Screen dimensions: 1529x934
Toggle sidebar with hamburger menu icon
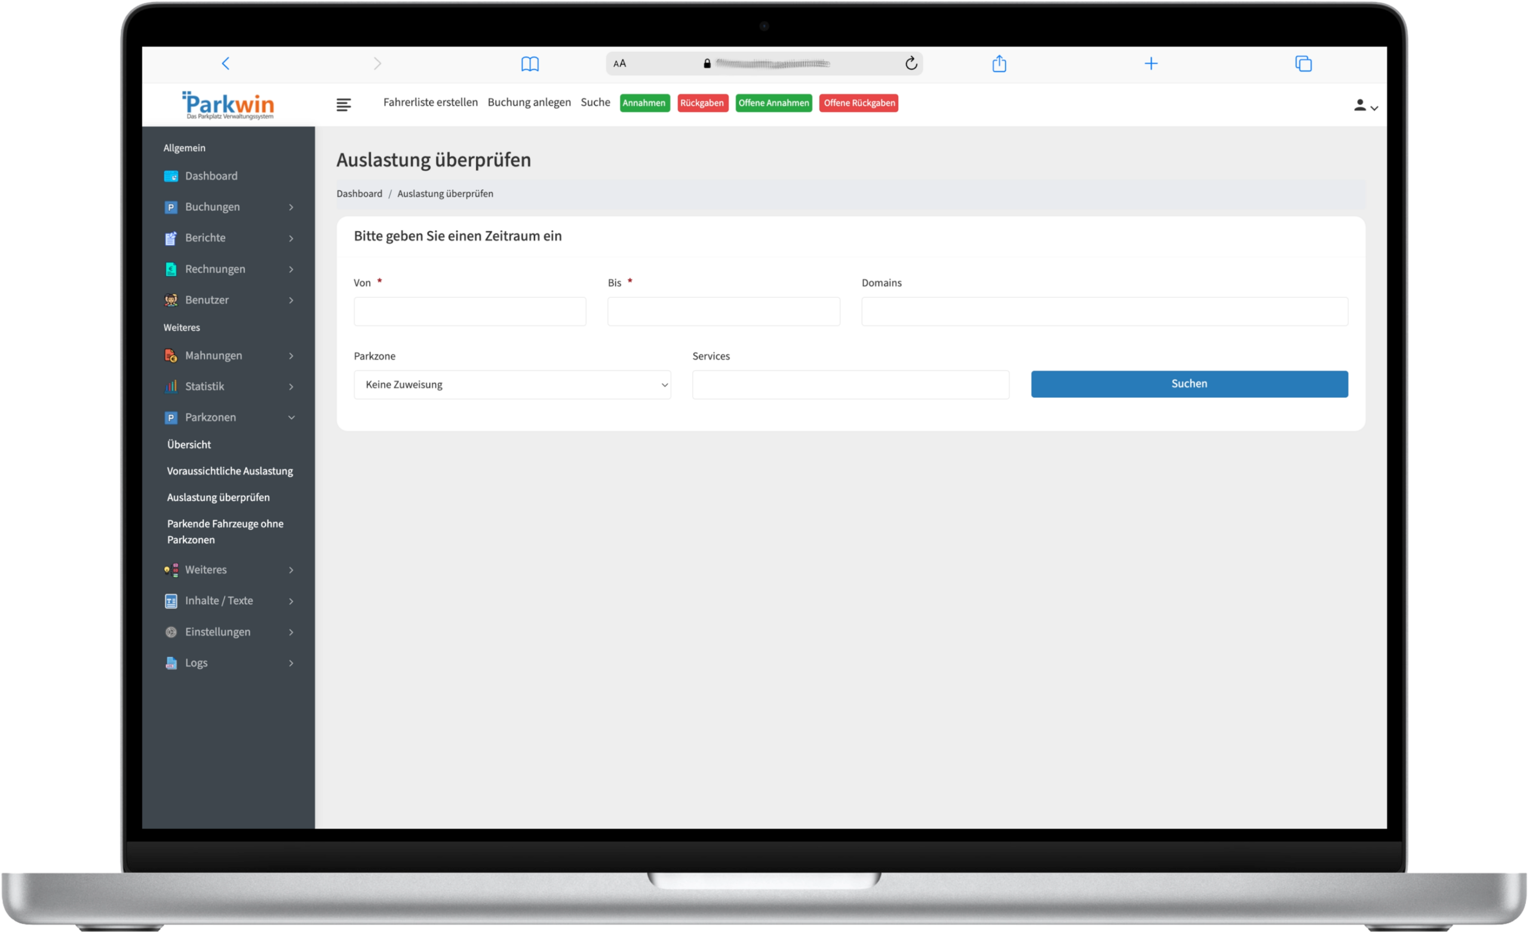(343, 105)
